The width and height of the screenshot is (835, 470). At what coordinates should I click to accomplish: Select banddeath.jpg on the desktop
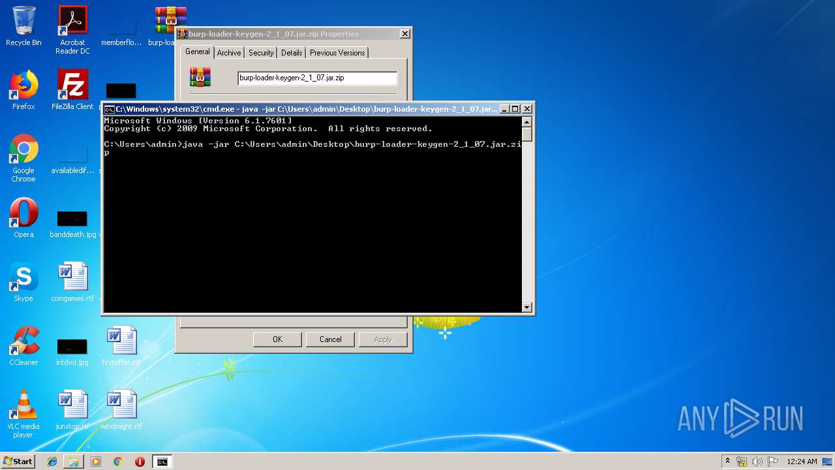72,224
